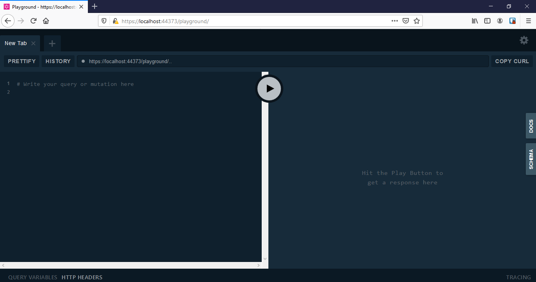Copy the request as CURL

click(512, 61)
